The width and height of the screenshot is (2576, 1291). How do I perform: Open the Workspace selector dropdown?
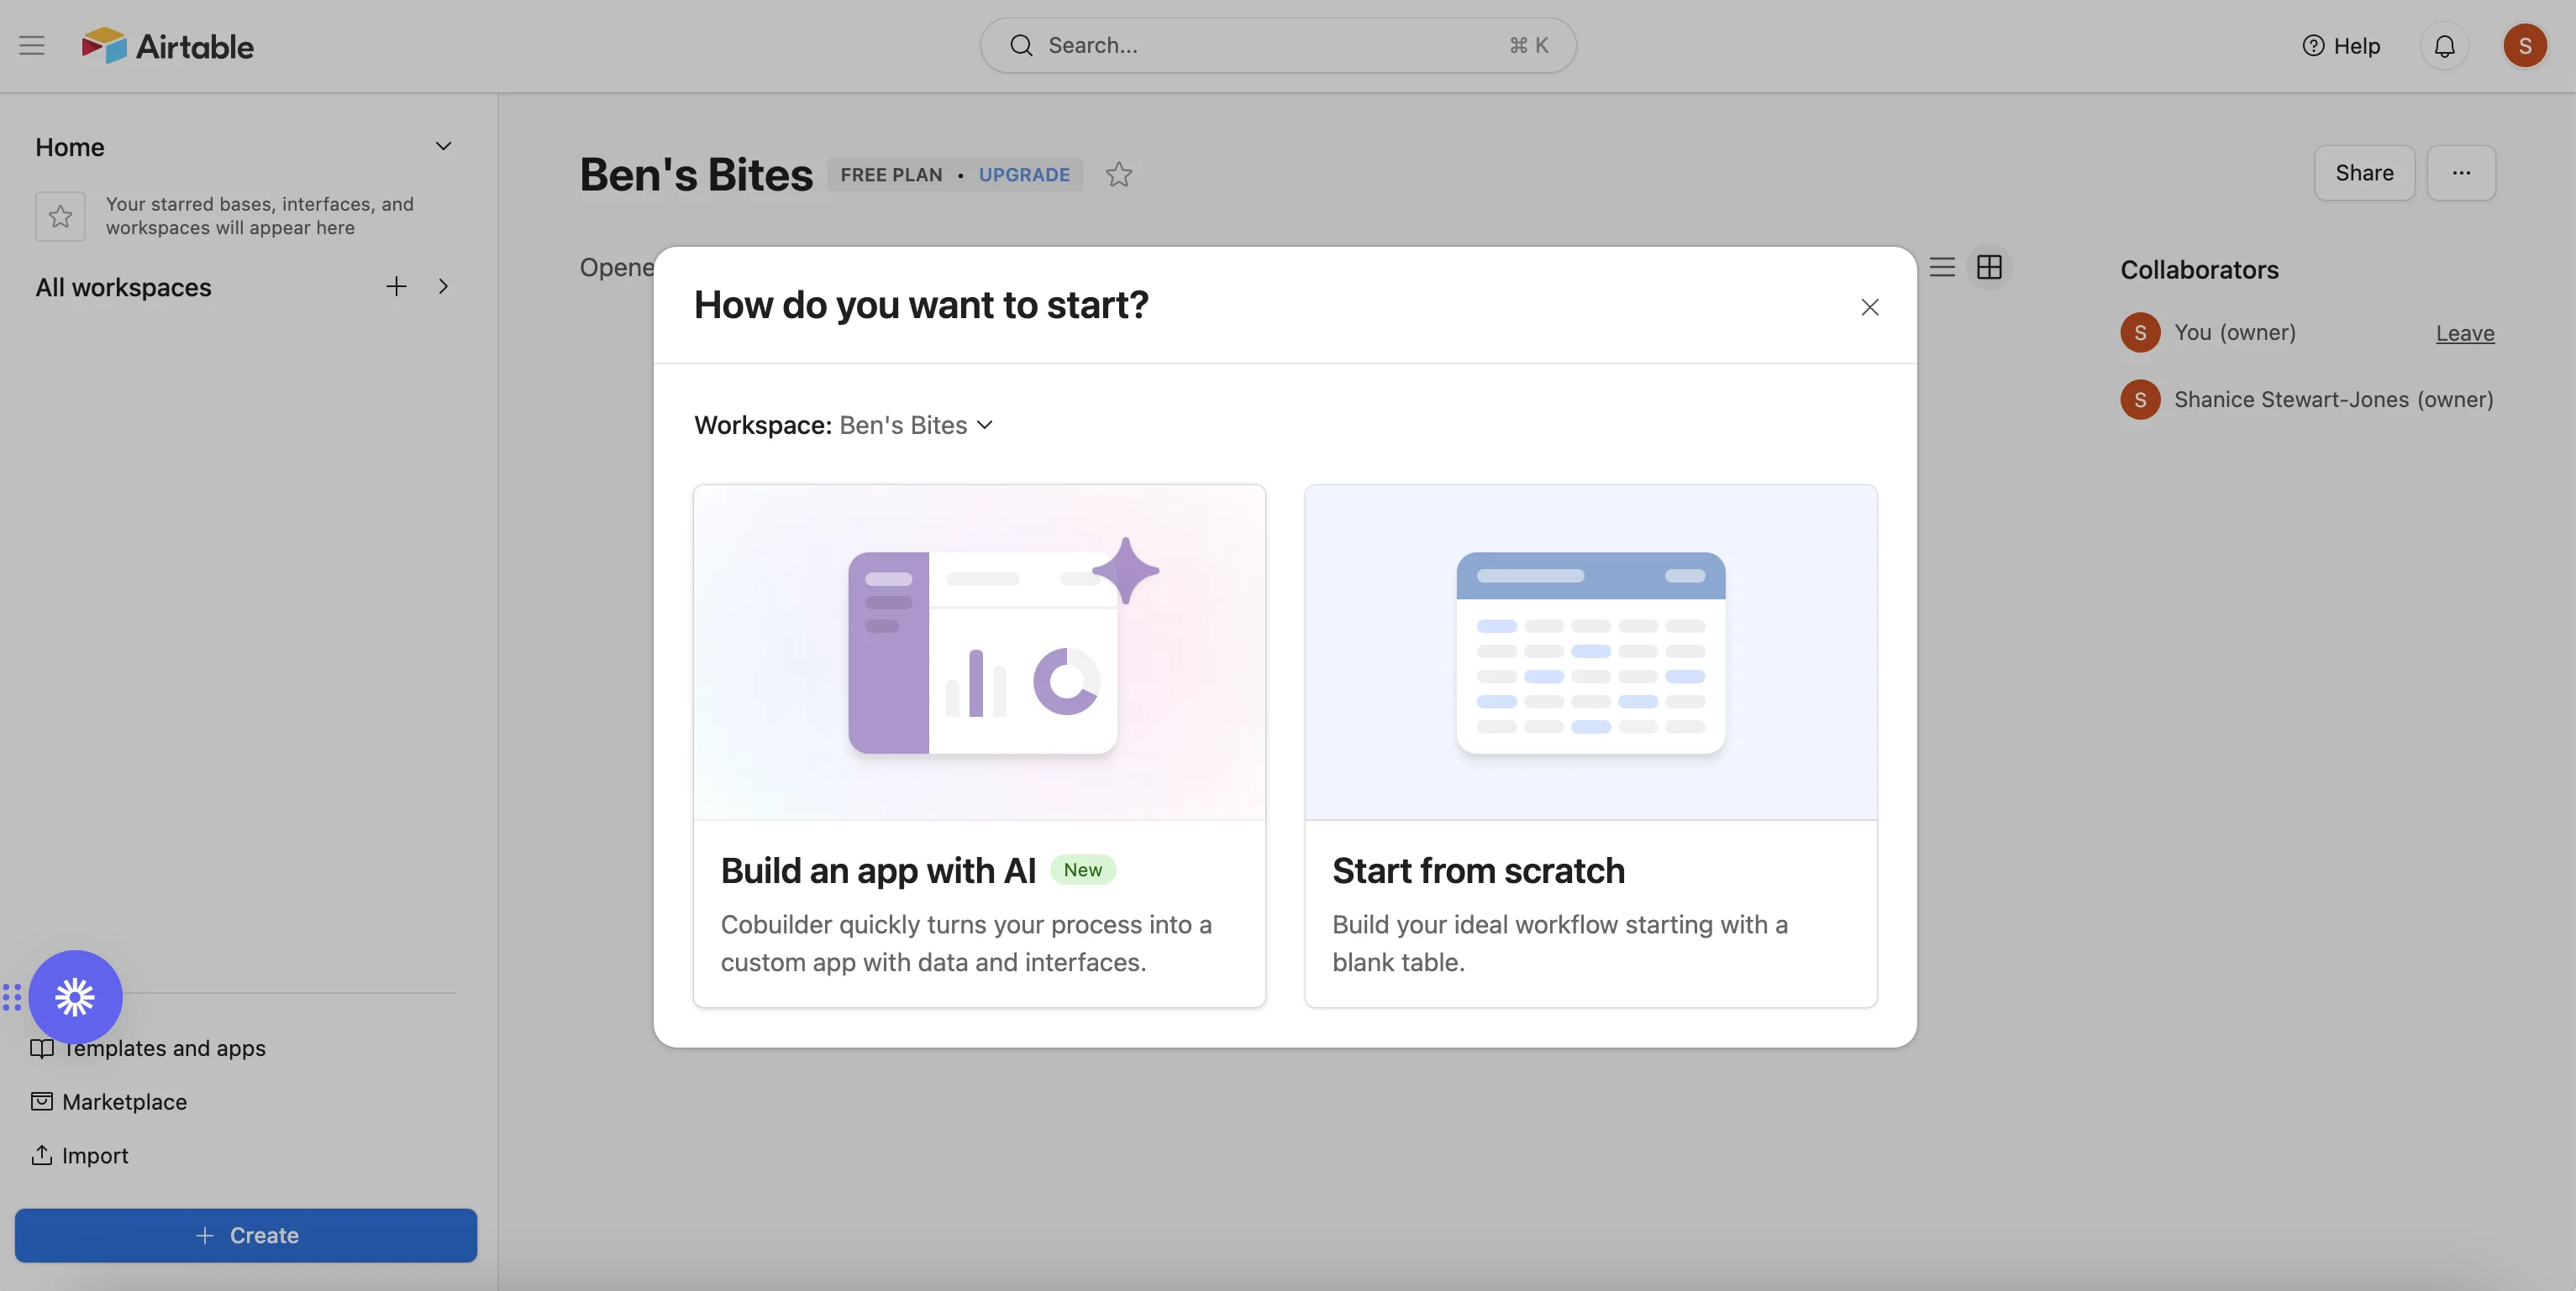point(915,425)
